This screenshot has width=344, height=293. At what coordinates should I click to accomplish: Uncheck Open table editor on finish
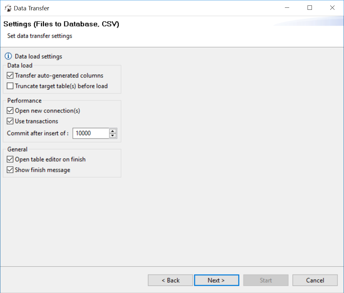click(10, 159)
